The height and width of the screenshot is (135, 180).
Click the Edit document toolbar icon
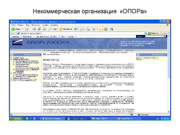pyautogui.click(x=94, y=29)
